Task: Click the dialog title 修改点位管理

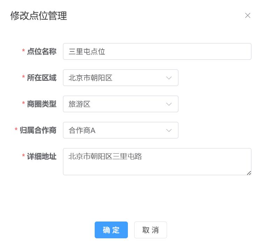Action: click(38, 16)
